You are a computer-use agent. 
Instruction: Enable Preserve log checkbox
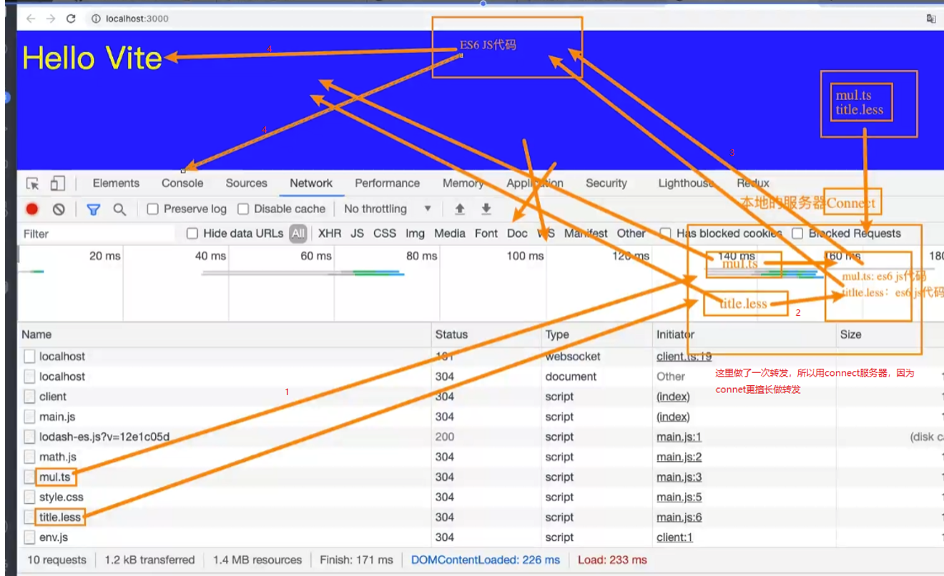152,209
